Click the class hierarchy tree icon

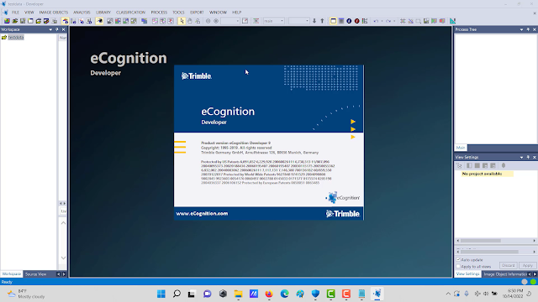point(365,21)
